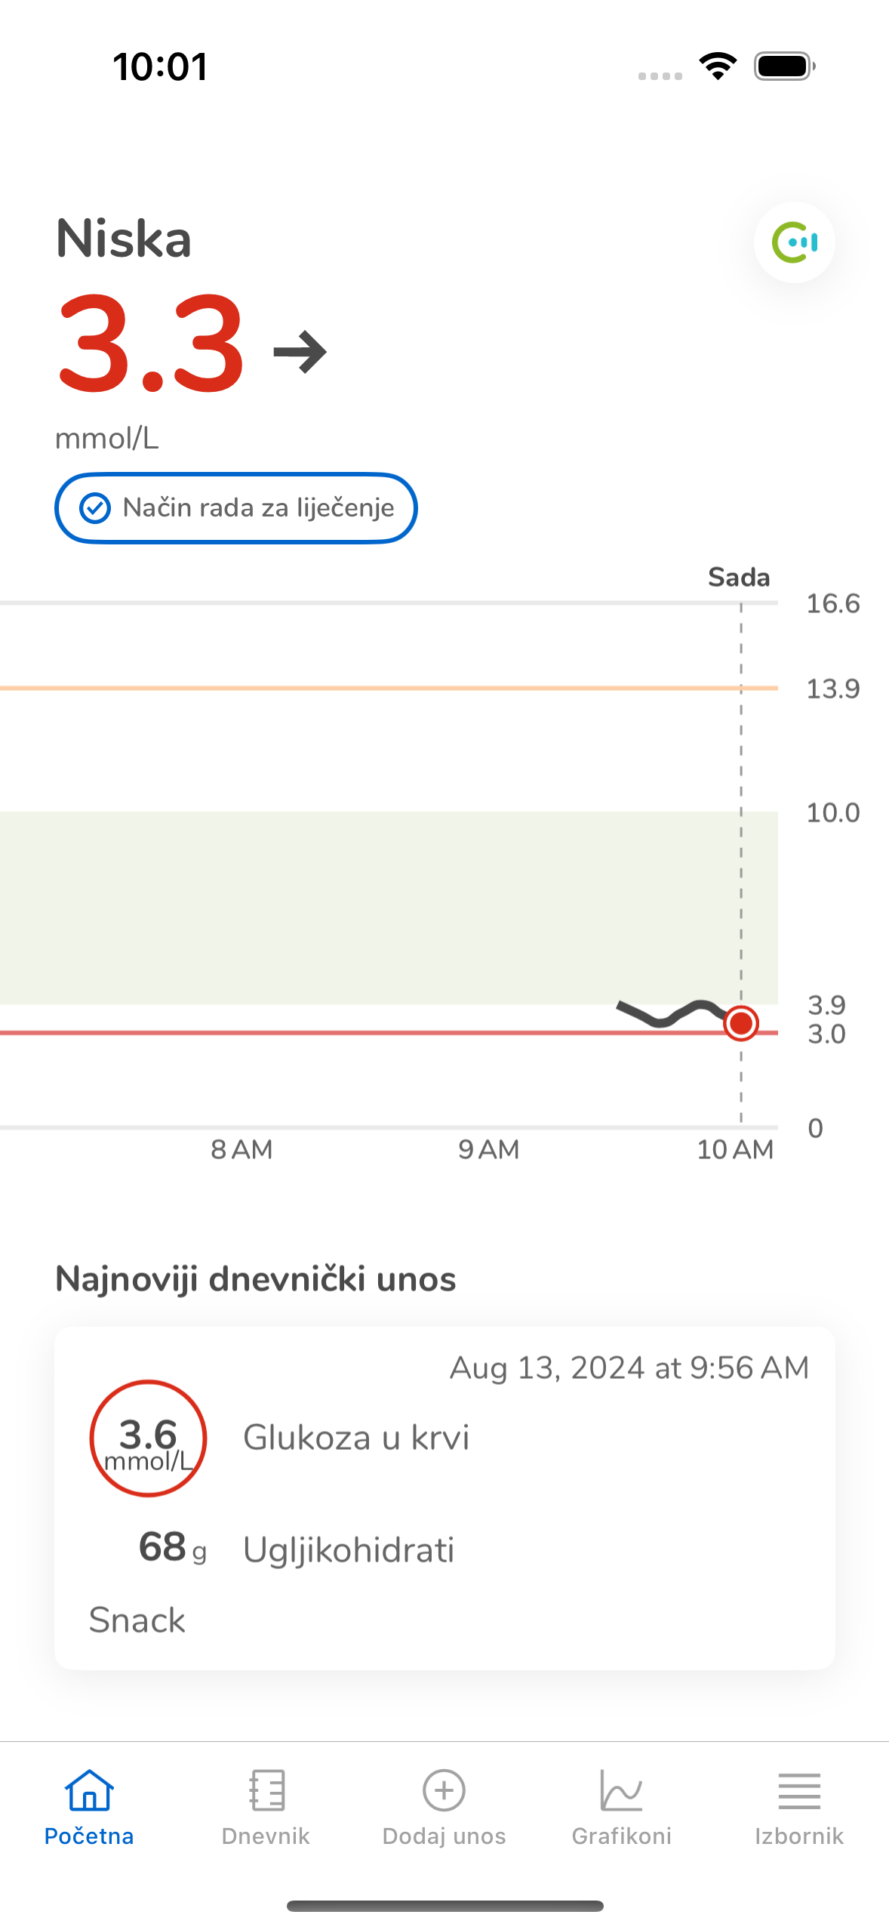The image size is (889, 1930).
Task: Tap the trend arrow next to 3.3
Action: (300, 352)
